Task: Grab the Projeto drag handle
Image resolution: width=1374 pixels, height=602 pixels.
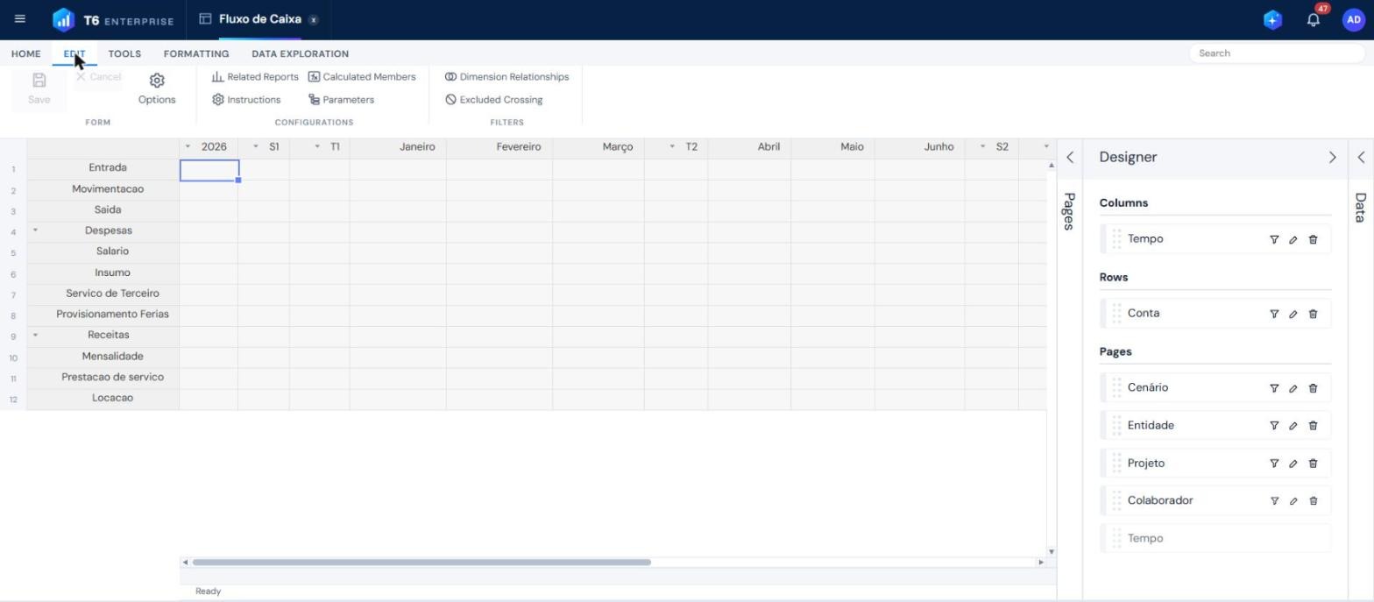Action: click(1116, 463)
